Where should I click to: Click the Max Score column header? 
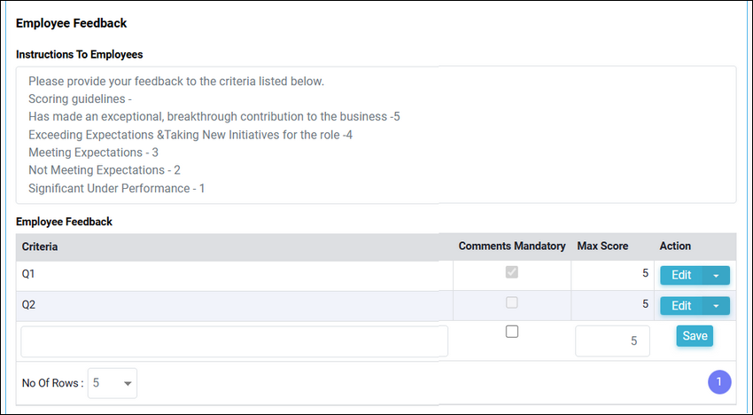pos(602,247)
